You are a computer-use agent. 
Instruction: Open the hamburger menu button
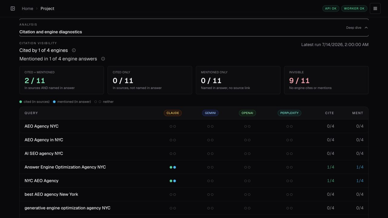pyautogui.click(x=375, y=8)
